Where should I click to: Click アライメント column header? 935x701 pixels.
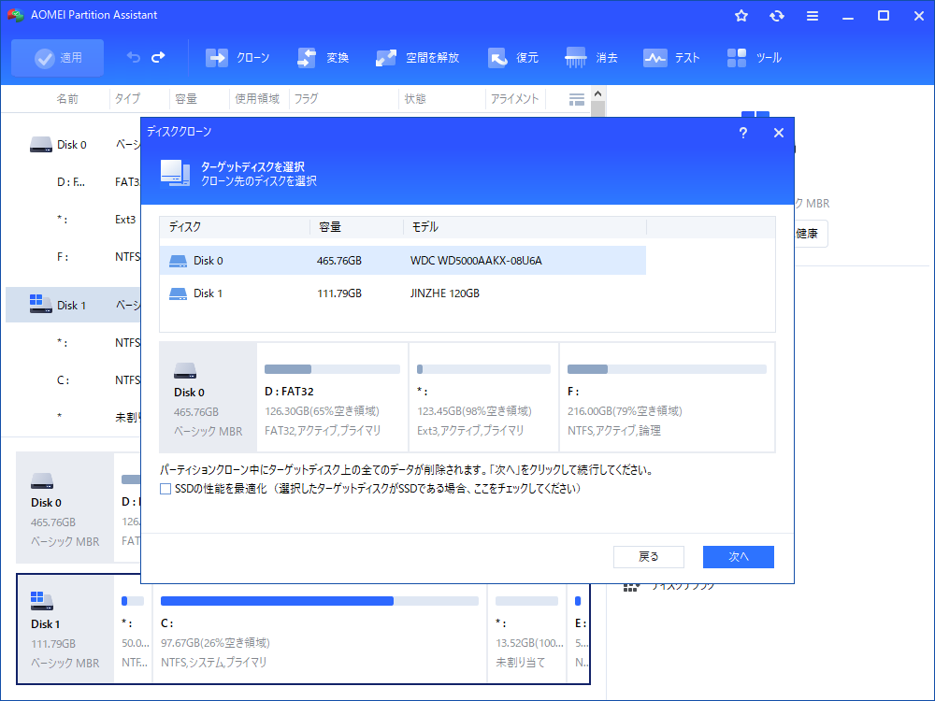pyautogui.click(x=514, y=99)
